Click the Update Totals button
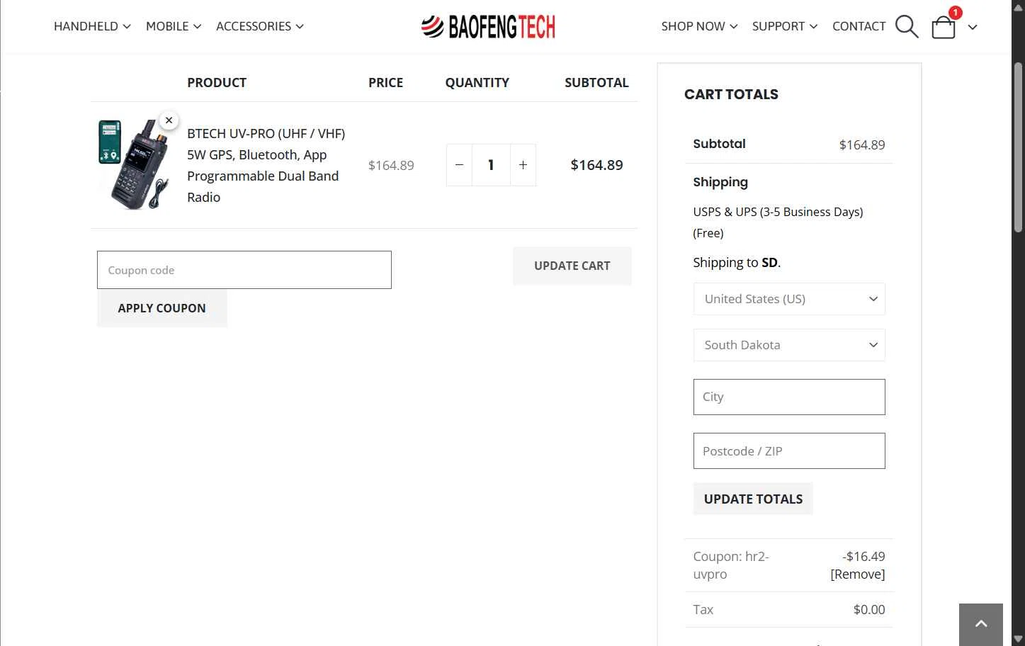Screen dimensions: 1025x646 pyautogui.click(x=753, y=499)
